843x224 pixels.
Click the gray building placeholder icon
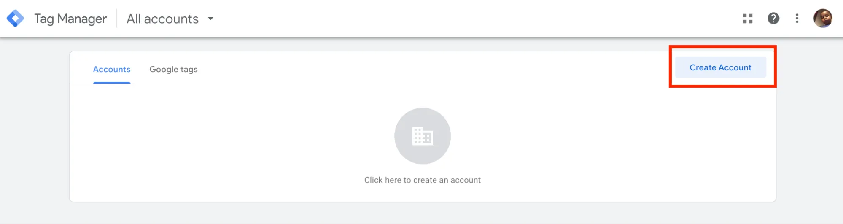(422, 136)
